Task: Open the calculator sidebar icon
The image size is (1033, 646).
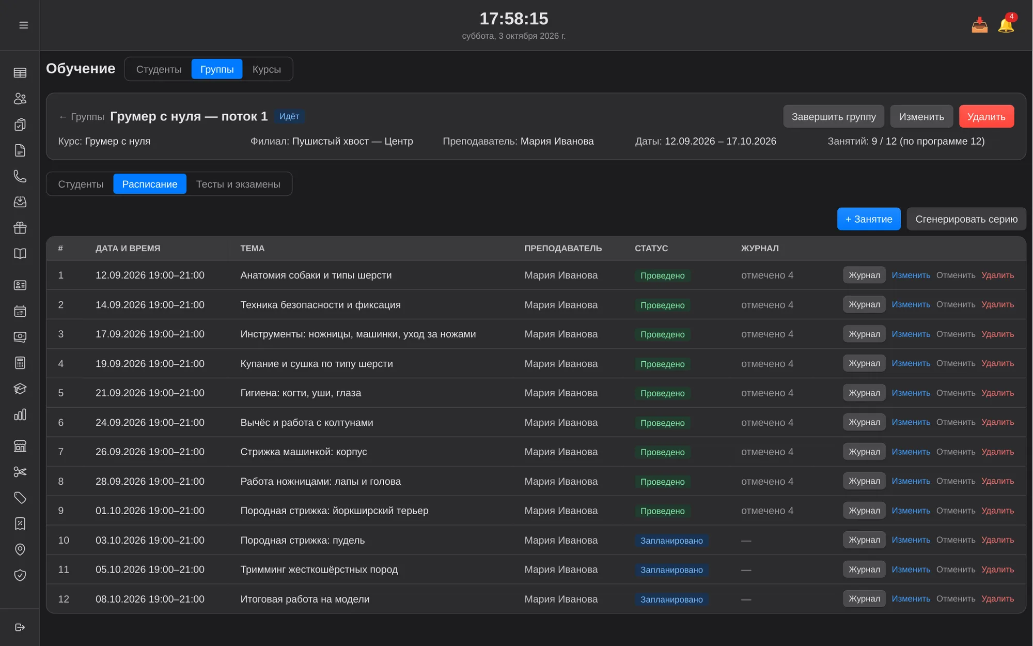Action: pyautogui.click(x=20, y=363)
